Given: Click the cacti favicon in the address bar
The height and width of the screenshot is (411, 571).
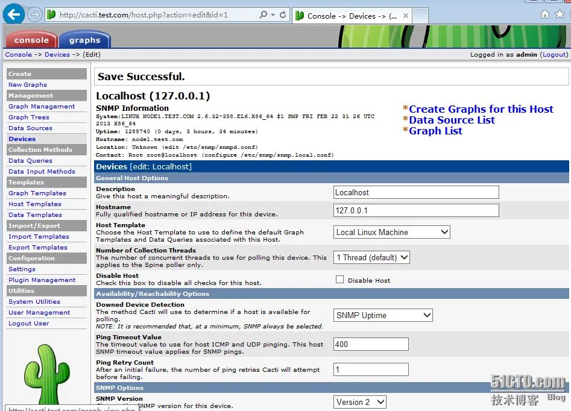Looking at the screenshot, I should [x=51, y=15].
